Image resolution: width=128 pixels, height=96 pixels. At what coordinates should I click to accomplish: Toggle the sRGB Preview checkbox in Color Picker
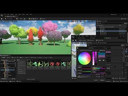pyautogui.click(x=99, y=50)
